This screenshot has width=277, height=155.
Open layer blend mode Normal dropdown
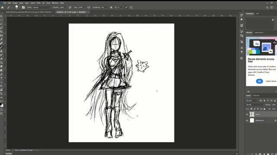click(255, 105)
